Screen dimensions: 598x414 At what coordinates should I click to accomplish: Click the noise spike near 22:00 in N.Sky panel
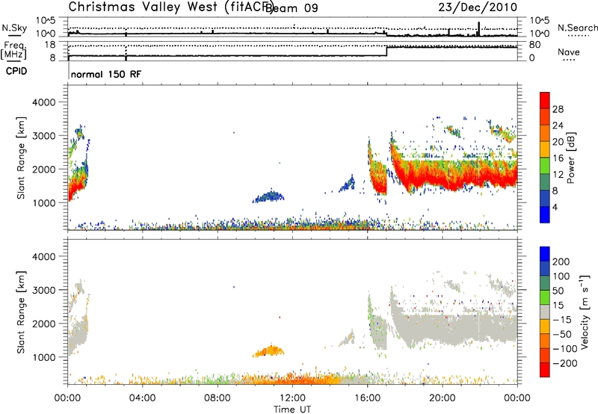coord(479,29)
